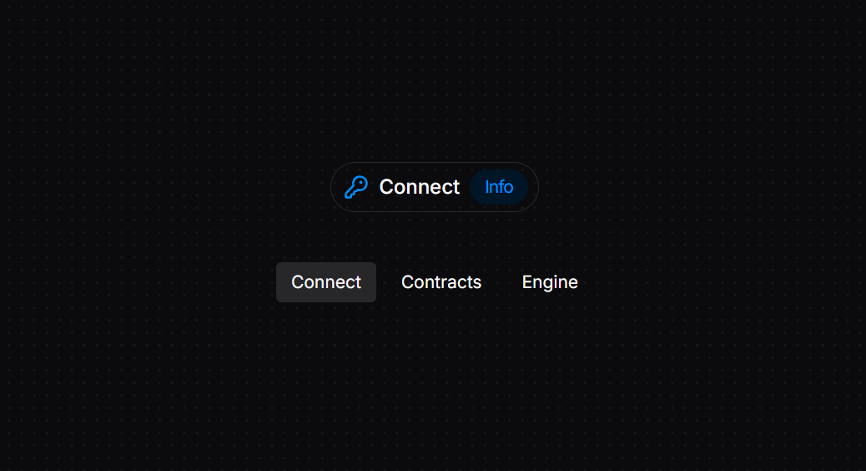The image size is (866, 471).
Task: Select the Connect product key symbol
Action: pos(356,187)
